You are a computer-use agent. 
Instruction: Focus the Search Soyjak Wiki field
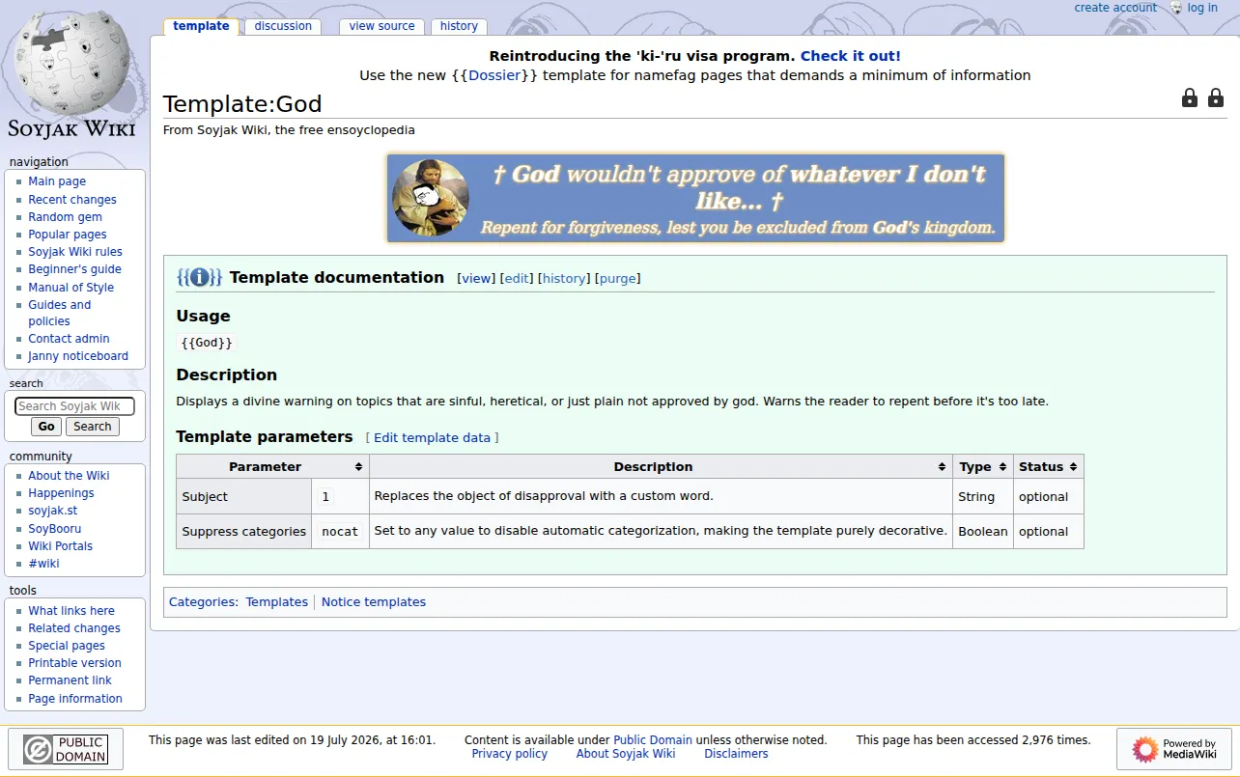(x=74, y=406)
